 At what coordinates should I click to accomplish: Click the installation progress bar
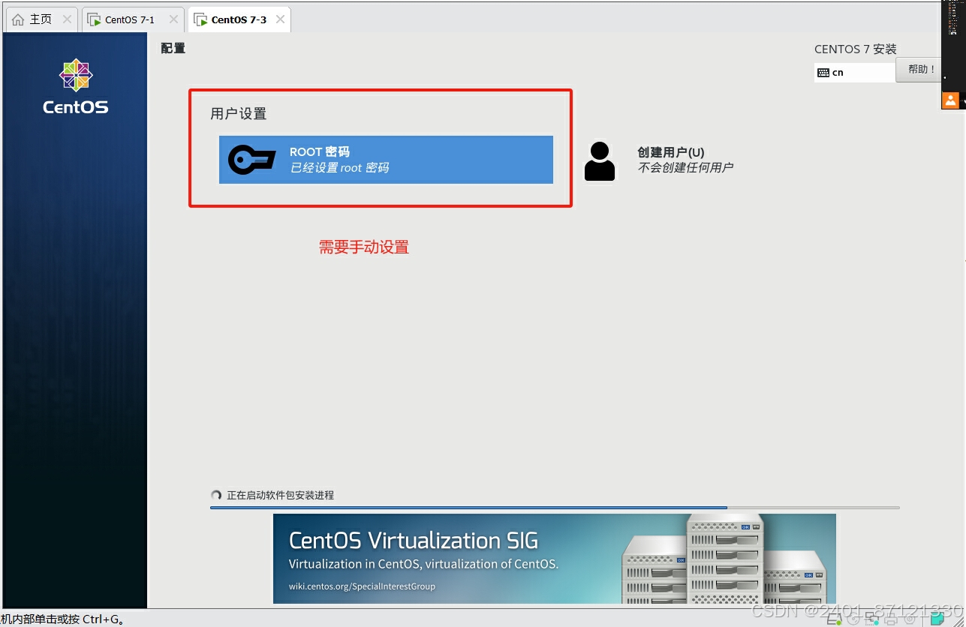(555, 508)
